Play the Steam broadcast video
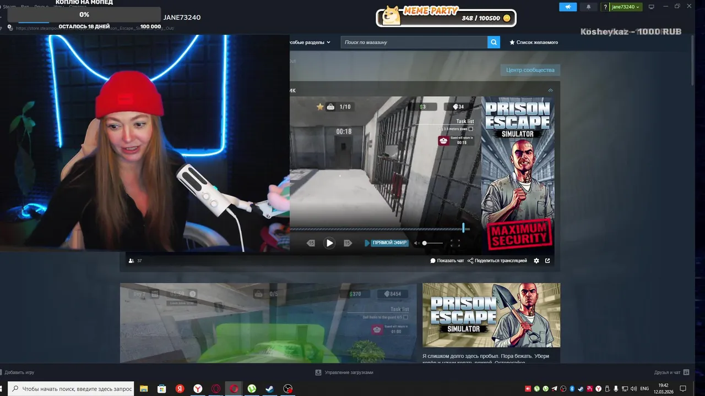 (329, 243)
